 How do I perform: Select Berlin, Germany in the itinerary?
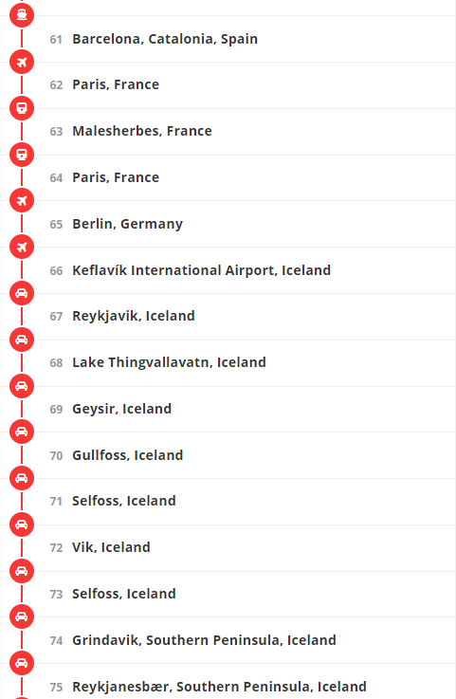[x=127, y=224]
